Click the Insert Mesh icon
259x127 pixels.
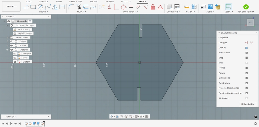[218, 7]
